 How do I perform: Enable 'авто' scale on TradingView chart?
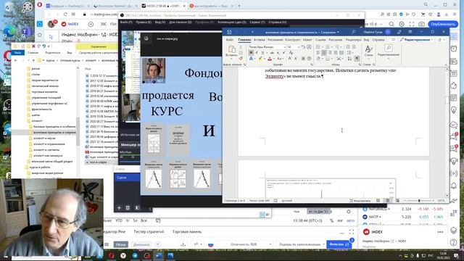pos(350,220)
